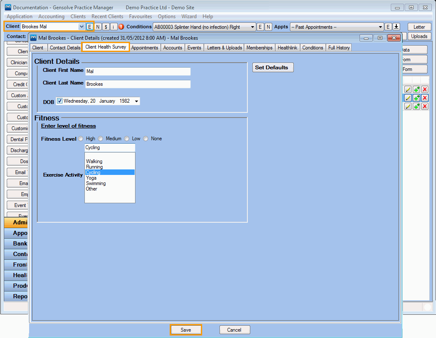Click the i client information icon
The width and height of the screenshot is (436, 338).
pos(113,27)
